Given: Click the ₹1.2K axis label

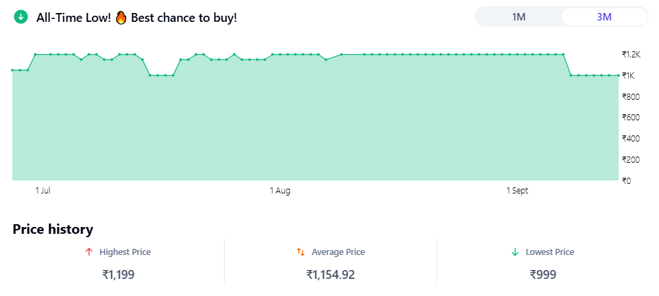Looking at the screenshot, I should (631, 54).
